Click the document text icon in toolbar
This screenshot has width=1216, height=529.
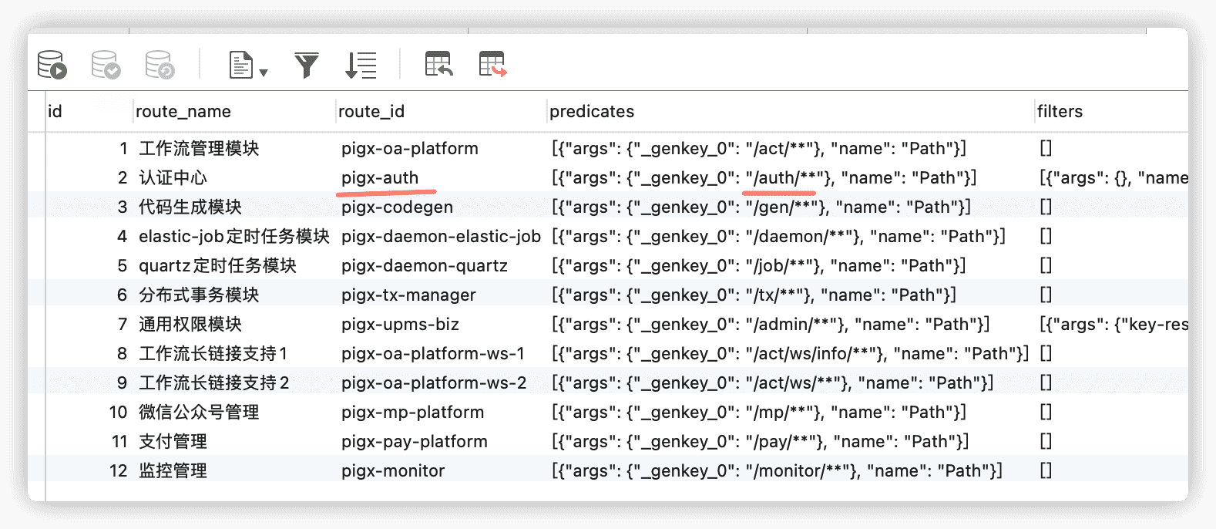coord(241,65)
